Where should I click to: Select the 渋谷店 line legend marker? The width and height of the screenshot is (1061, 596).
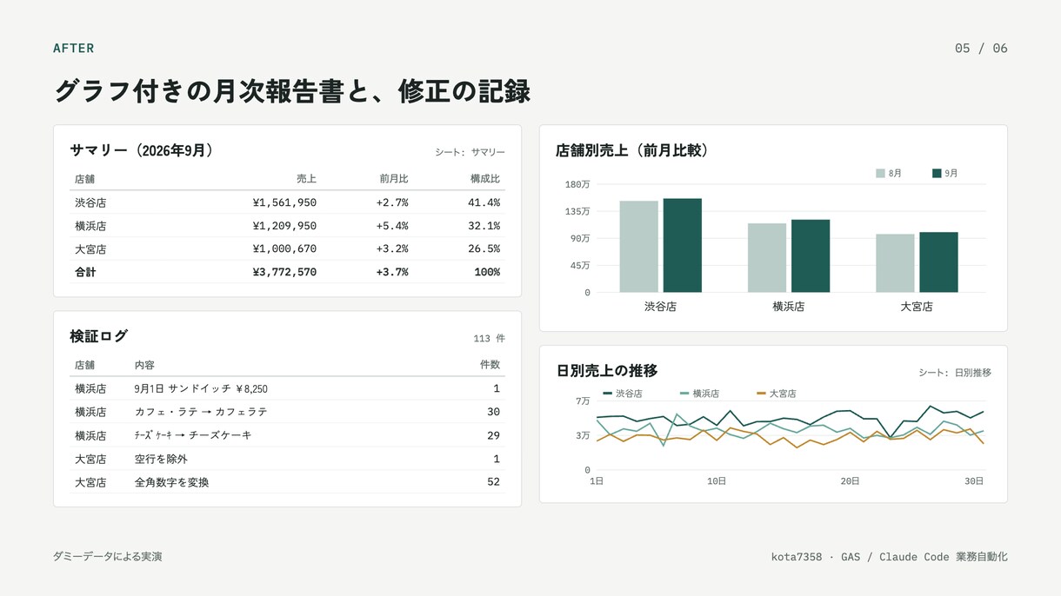[607, 394]
